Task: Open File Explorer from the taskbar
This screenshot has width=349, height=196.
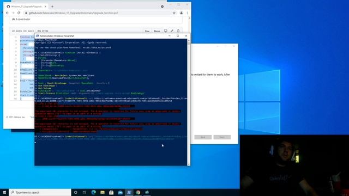Action: click(x=103, y=192)
